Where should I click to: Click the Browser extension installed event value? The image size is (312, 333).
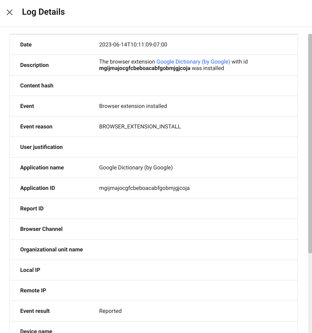[133, 106]
